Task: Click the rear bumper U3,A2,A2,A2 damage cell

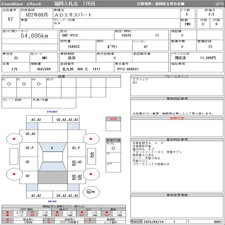Action: (x=67, y=195)
